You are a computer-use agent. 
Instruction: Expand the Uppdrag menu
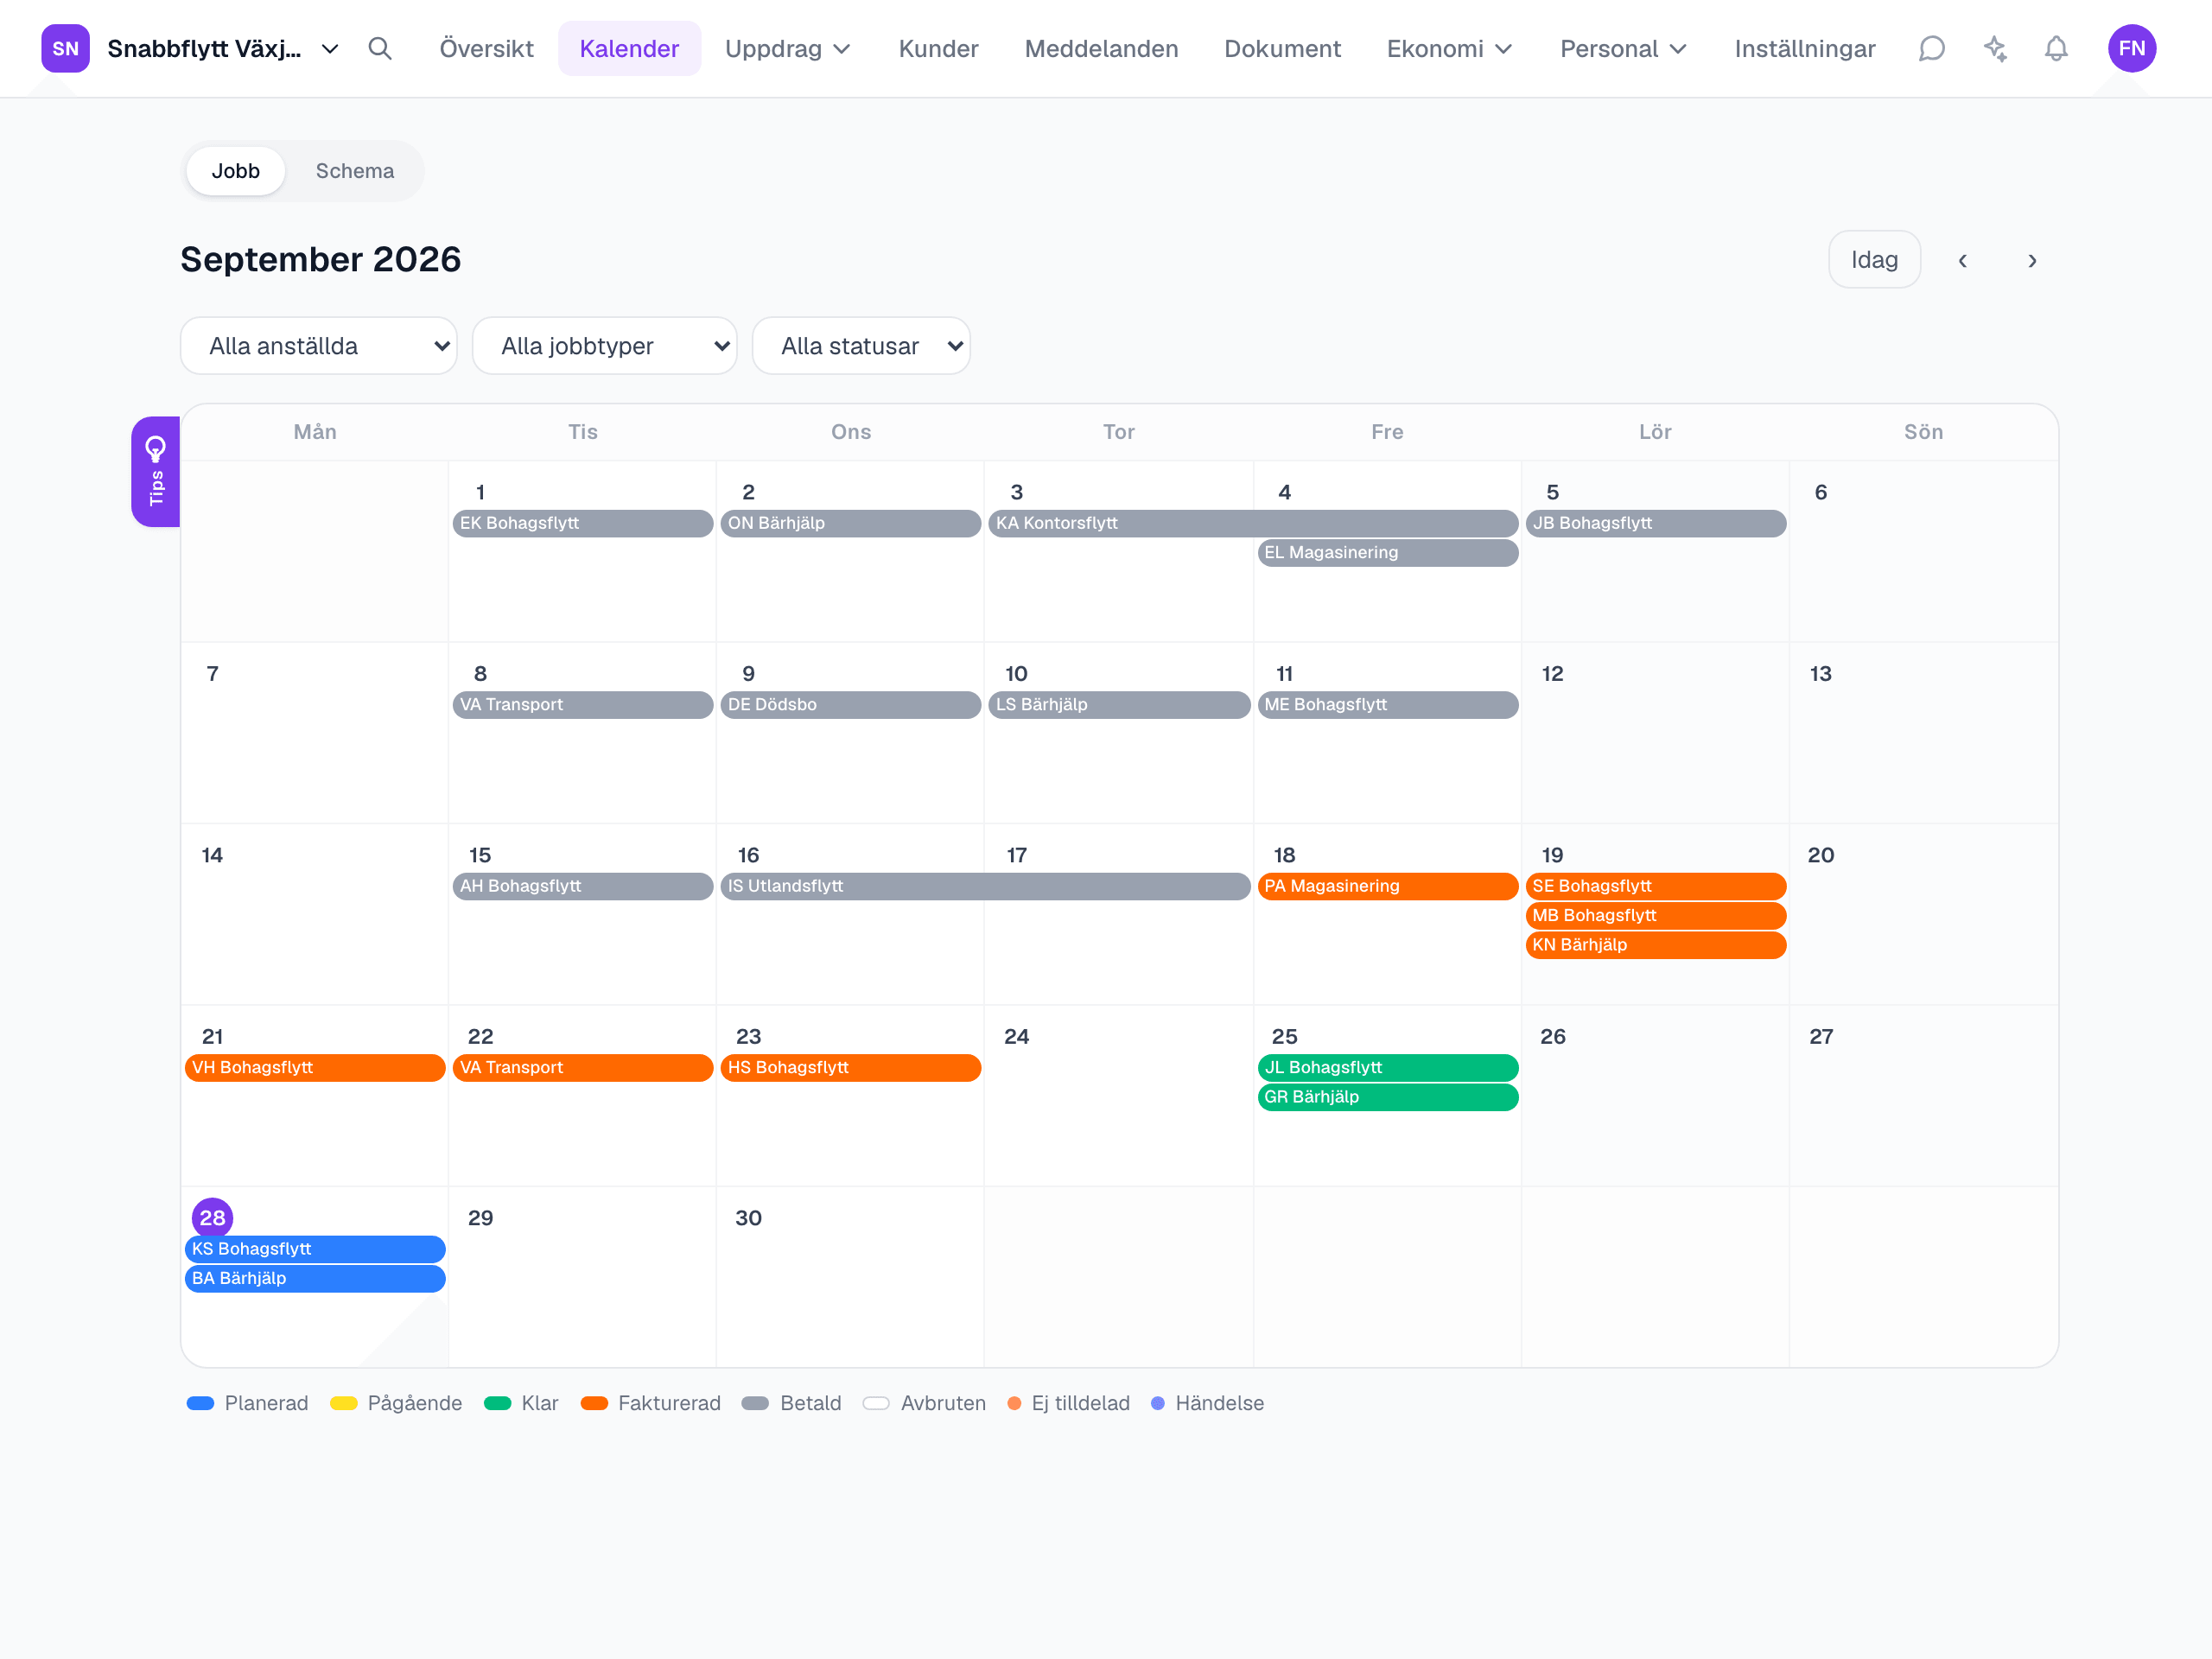tap(788, 48)
